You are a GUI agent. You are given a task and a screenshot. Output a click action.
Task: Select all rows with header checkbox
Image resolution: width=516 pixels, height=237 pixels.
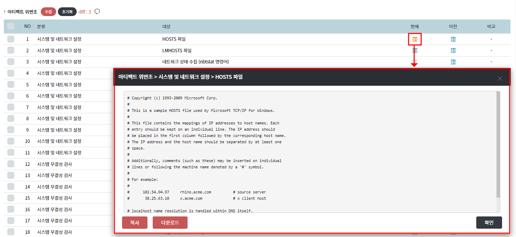coord(11,26)
